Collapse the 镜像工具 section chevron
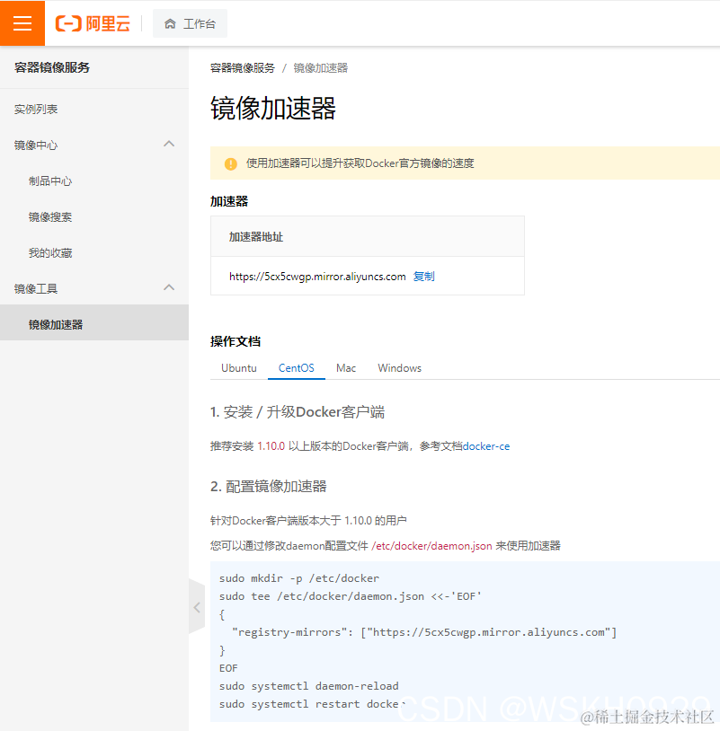The image size is (720, 731). pos(169,287)
